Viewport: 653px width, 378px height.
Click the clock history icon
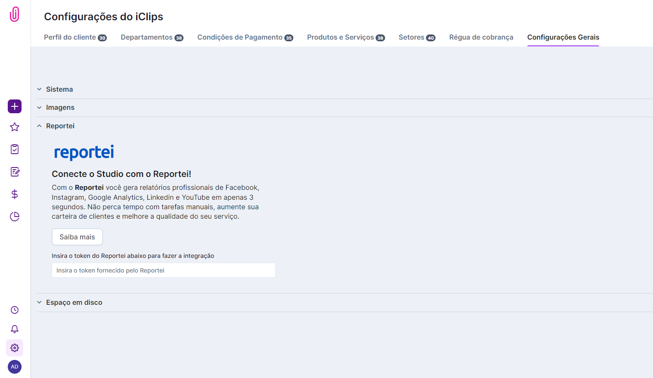tap(14, 310)
